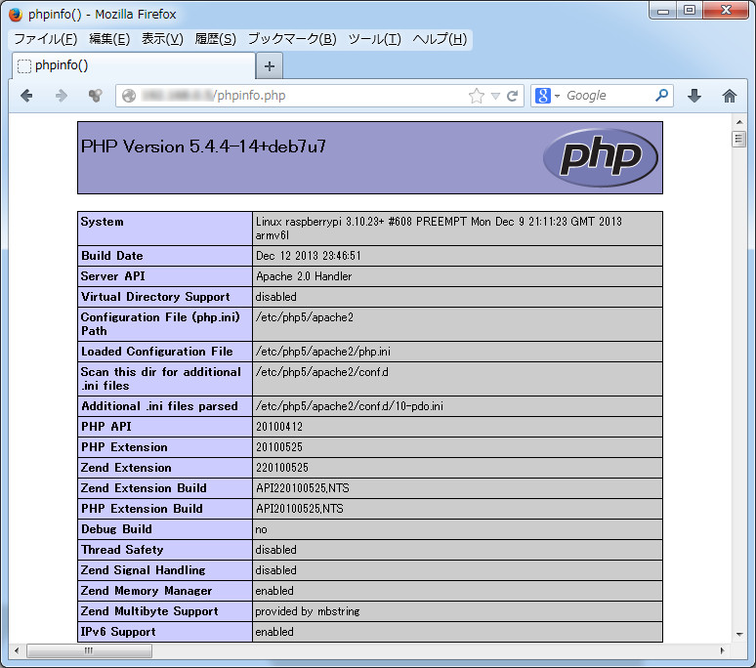Click 'PHP Extension Build' label

(x=142, y=509)
